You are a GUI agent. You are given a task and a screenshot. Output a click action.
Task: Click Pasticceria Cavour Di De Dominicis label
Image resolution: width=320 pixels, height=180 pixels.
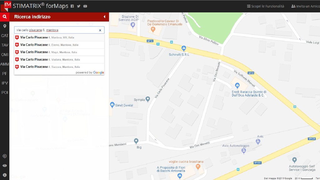point(165,22)
